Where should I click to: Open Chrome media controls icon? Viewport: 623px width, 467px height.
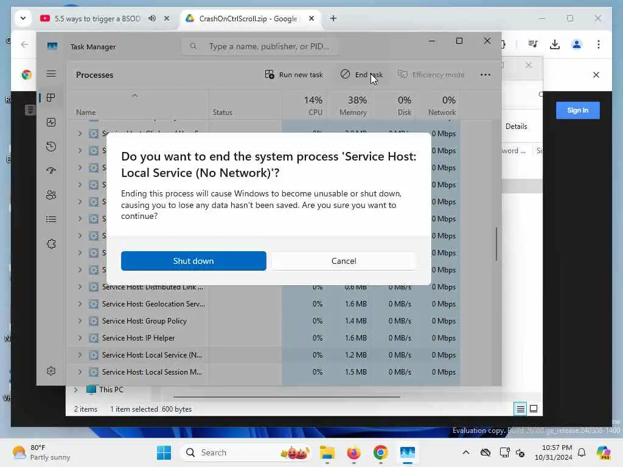click(x=533, y=44)
